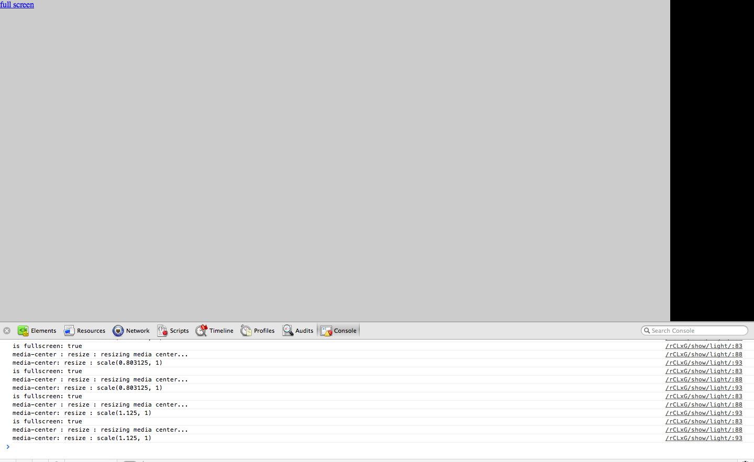Image resolution: width=754 pixels, height=462 pixels.
Task: Switch to the Elements tab label
Action: click(x=43, y=331)
